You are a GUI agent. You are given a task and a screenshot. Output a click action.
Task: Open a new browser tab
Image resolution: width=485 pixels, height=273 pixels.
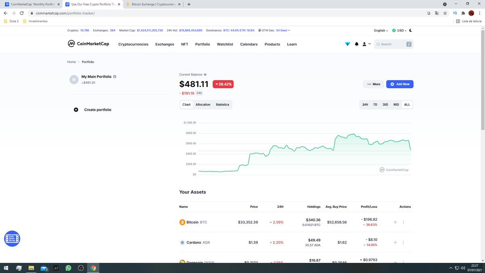[x=189, y=4]
